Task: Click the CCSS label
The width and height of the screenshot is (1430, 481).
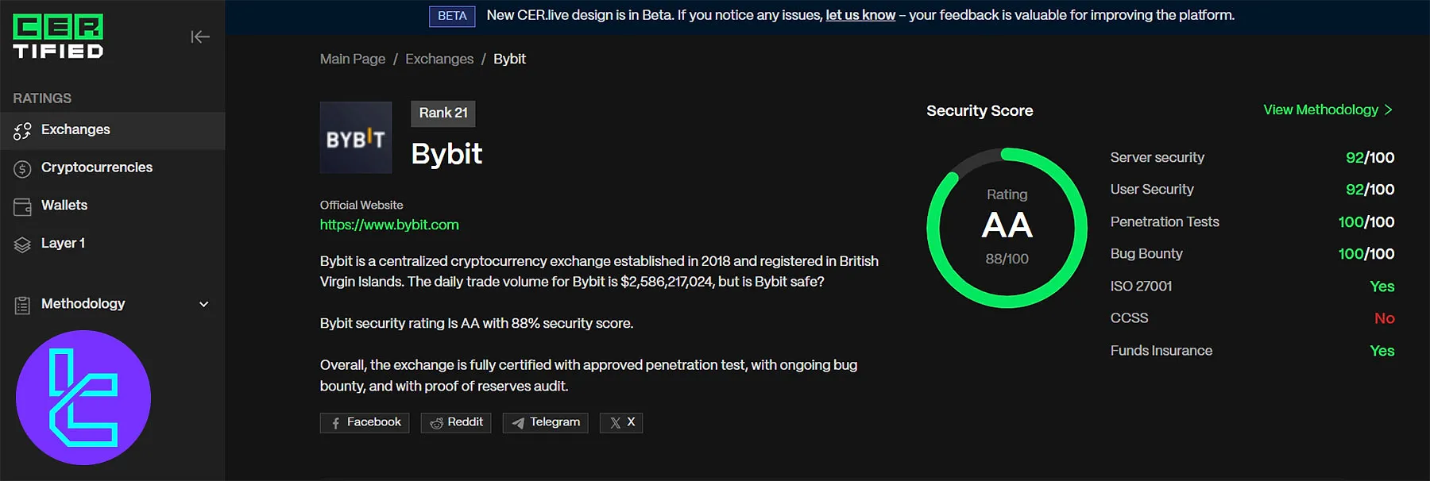Action: (1129, 318)
